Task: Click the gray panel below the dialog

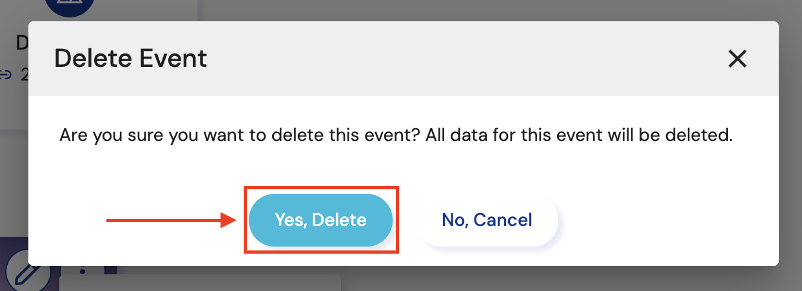Action: 200,283
